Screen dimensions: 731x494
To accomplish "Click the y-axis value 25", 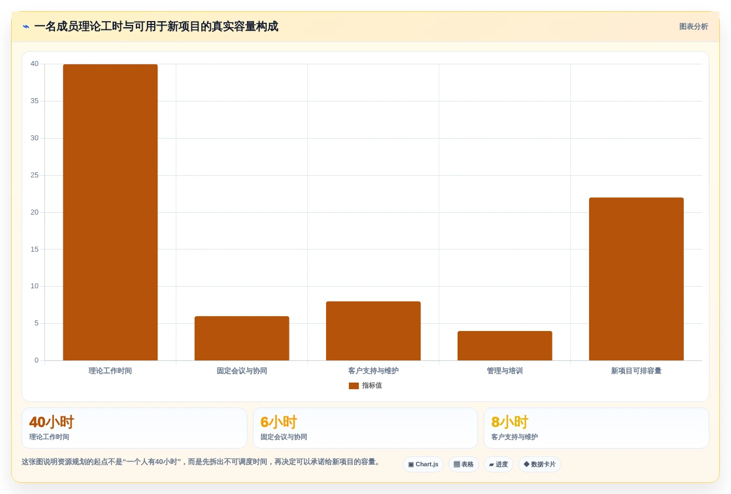I will [35, 175].
